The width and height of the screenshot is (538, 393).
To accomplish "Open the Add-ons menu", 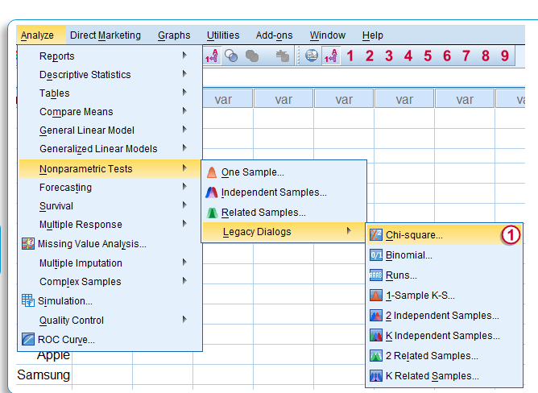I will 274,35.
